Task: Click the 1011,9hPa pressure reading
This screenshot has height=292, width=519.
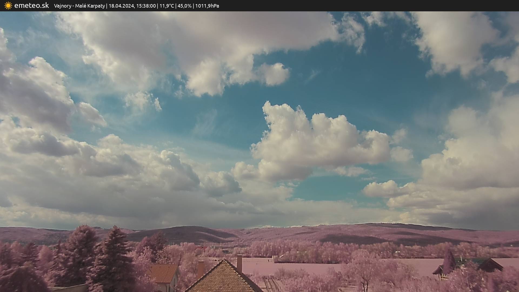Action: (207, 6)
